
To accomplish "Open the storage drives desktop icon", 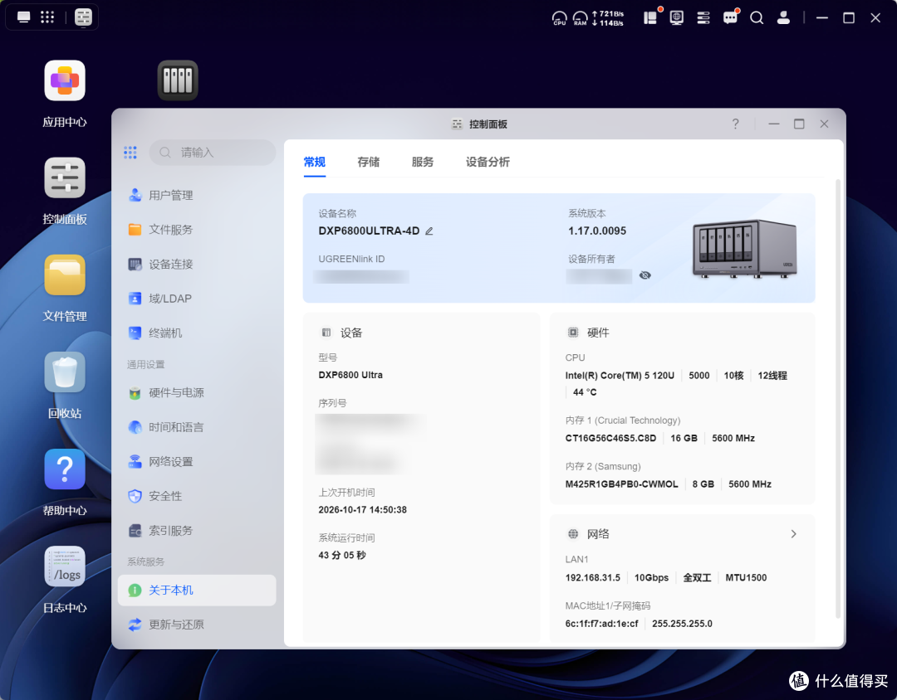I will [x=178, y=80].
